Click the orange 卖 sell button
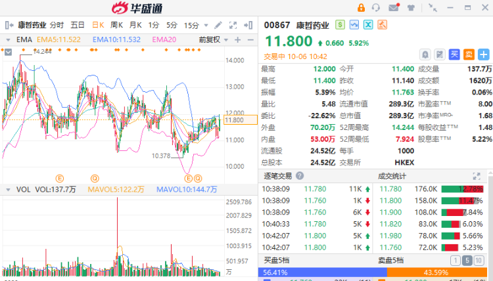 469,54
